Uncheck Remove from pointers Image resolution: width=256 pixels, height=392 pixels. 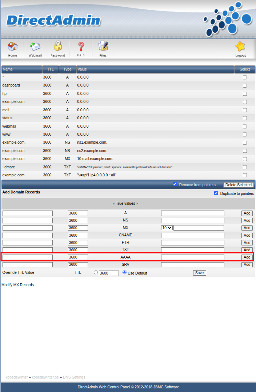click(x=175, y=184)
